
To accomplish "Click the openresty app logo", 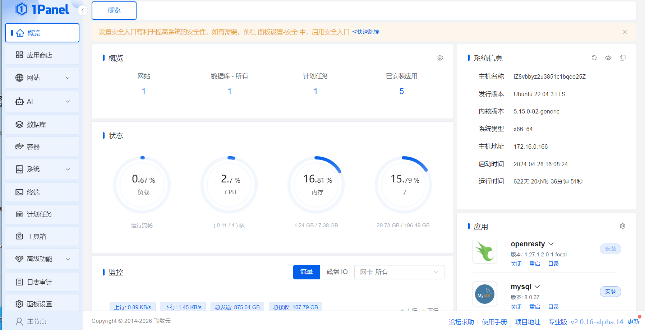I will (x=484, y=251).
